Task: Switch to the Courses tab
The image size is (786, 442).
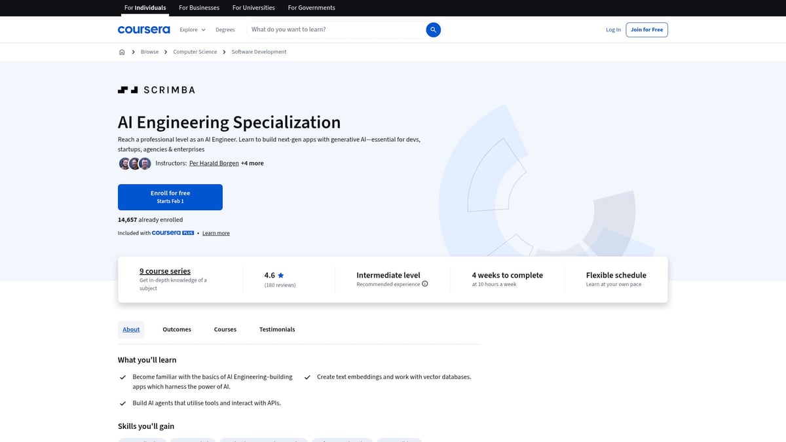Action: pos(225,329)
